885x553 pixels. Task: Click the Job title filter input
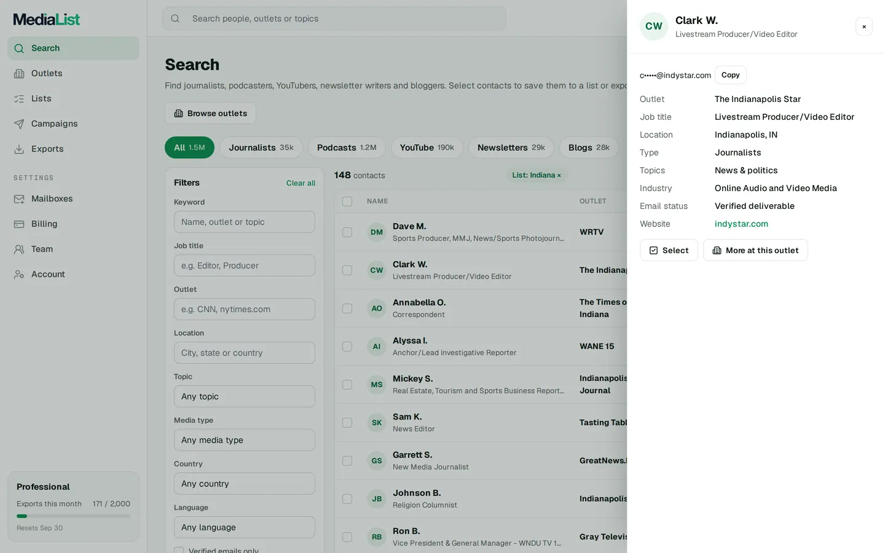pyautogui.click(x=245, y=265)
